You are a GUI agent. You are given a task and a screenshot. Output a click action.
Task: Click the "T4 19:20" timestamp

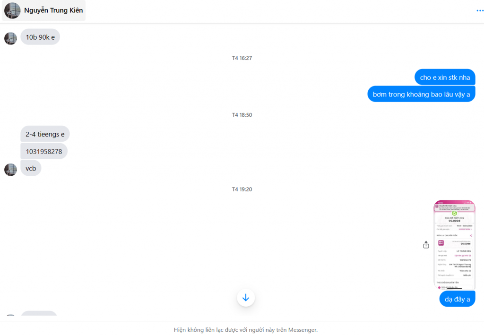[x=242, y=189]
